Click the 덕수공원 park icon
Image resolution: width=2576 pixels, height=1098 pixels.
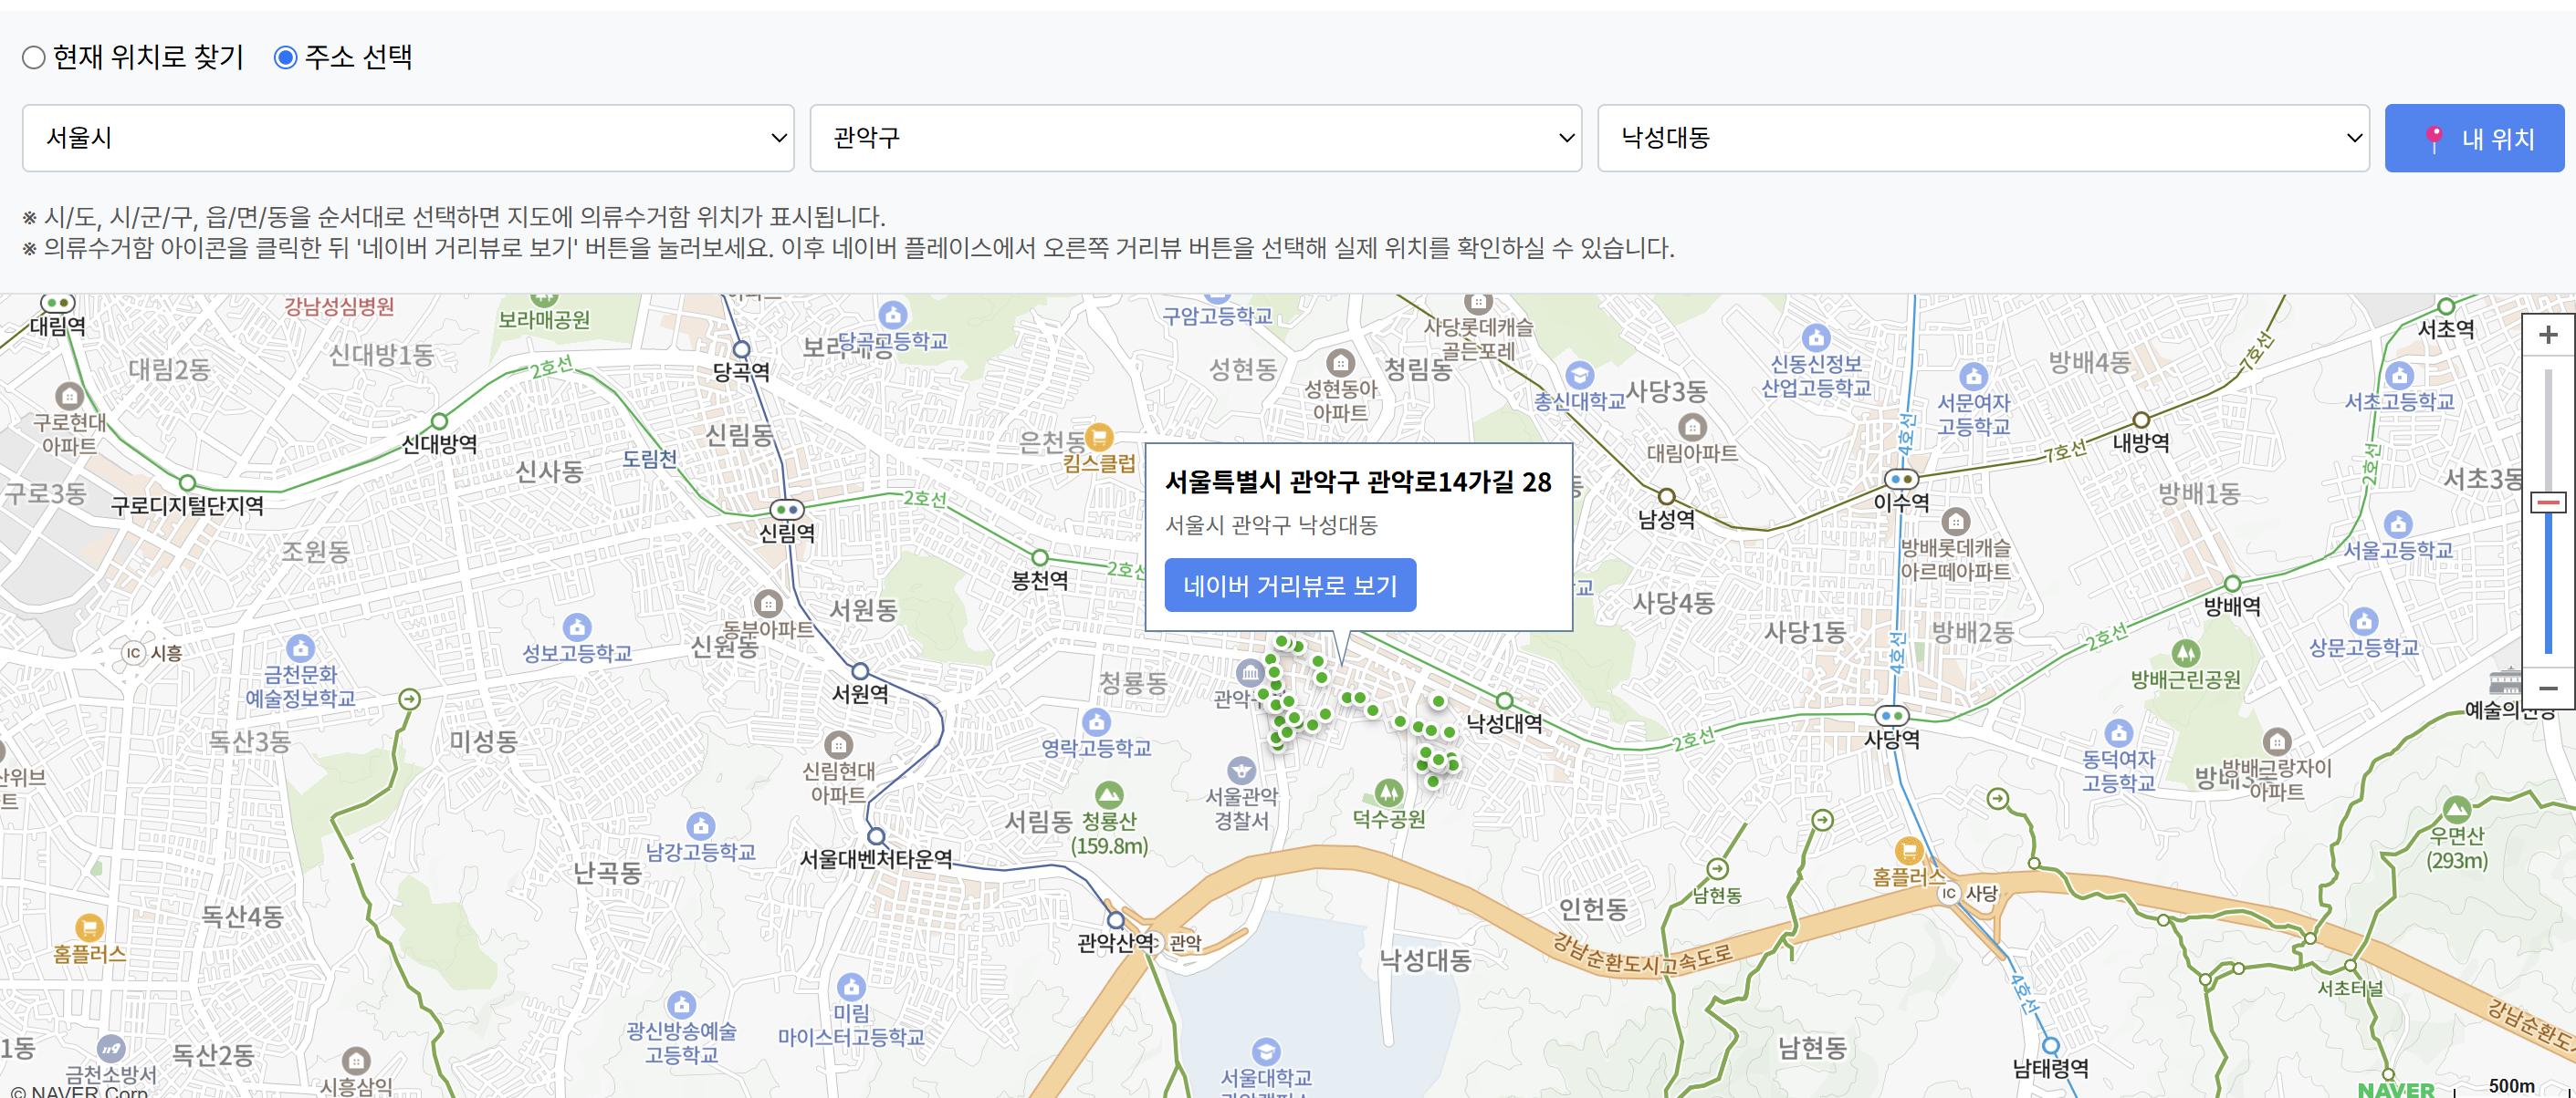[1388, 793]
